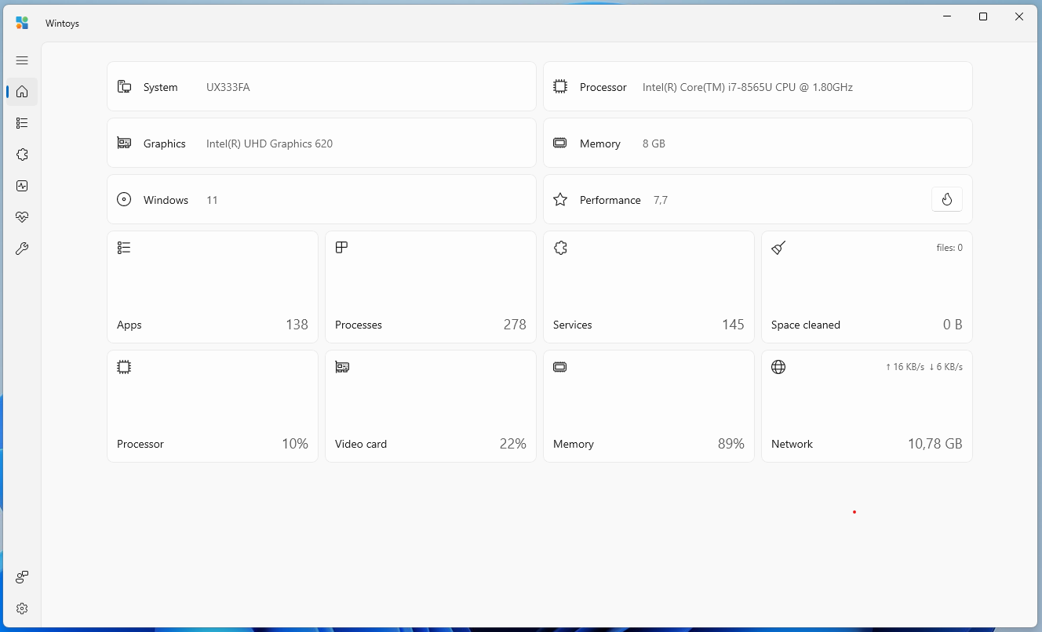Click the list icon in the Apps tile

(x=124, y=248)
